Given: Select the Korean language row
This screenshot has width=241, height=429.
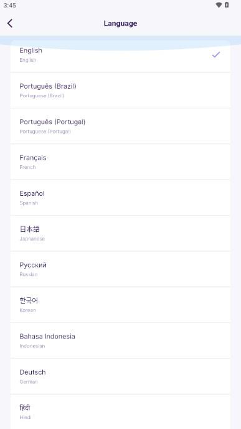Looking at the screenshot, I should tap(120, 305).
